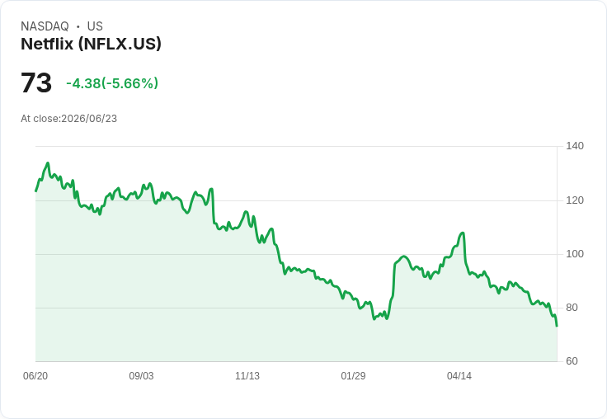Select the 04/14 date axis label
The height and width of the screenshot is (419, 607).
pyautogui.click(x=459, y=375)
